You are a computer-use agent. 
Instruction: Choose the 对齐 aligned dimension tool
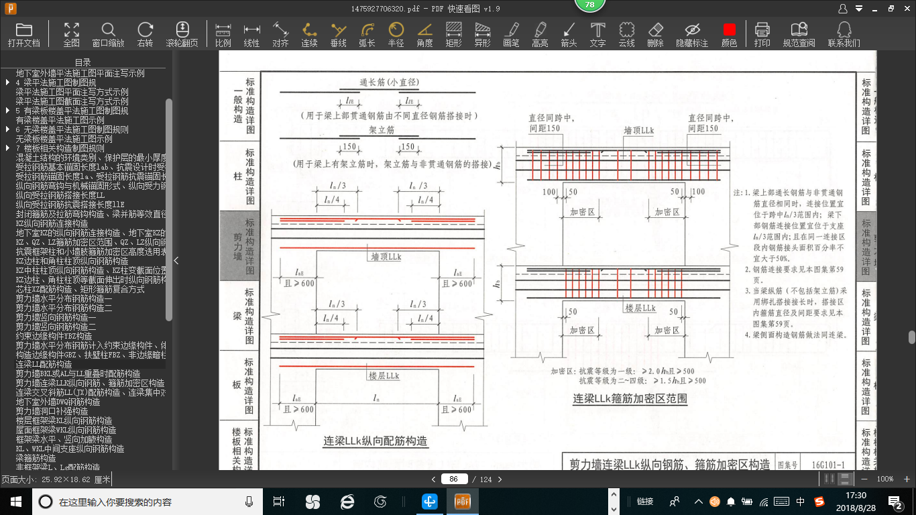(x=280, y=34)
